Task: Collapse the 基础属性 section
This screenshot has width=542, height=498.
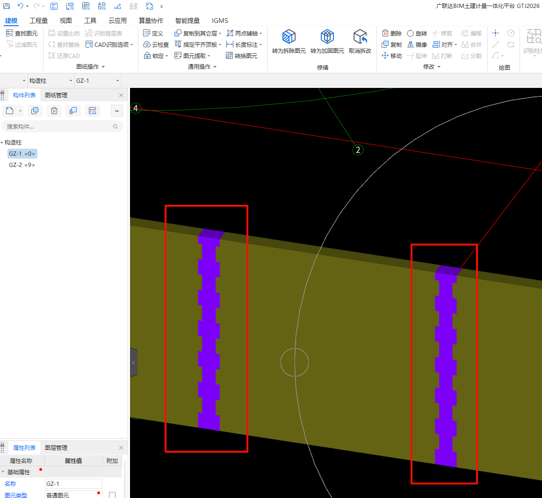Action: coord(3,472)
